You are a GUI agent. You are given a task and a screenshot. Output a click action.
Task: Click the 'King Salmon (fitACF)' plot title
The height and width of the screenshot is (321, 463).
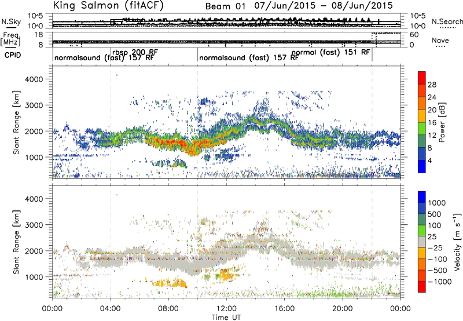click(x=108, y=5)
